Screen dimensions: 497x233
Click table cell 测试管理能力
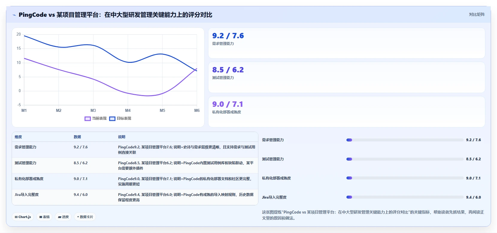pyautogui.click(x=25, y=163)
